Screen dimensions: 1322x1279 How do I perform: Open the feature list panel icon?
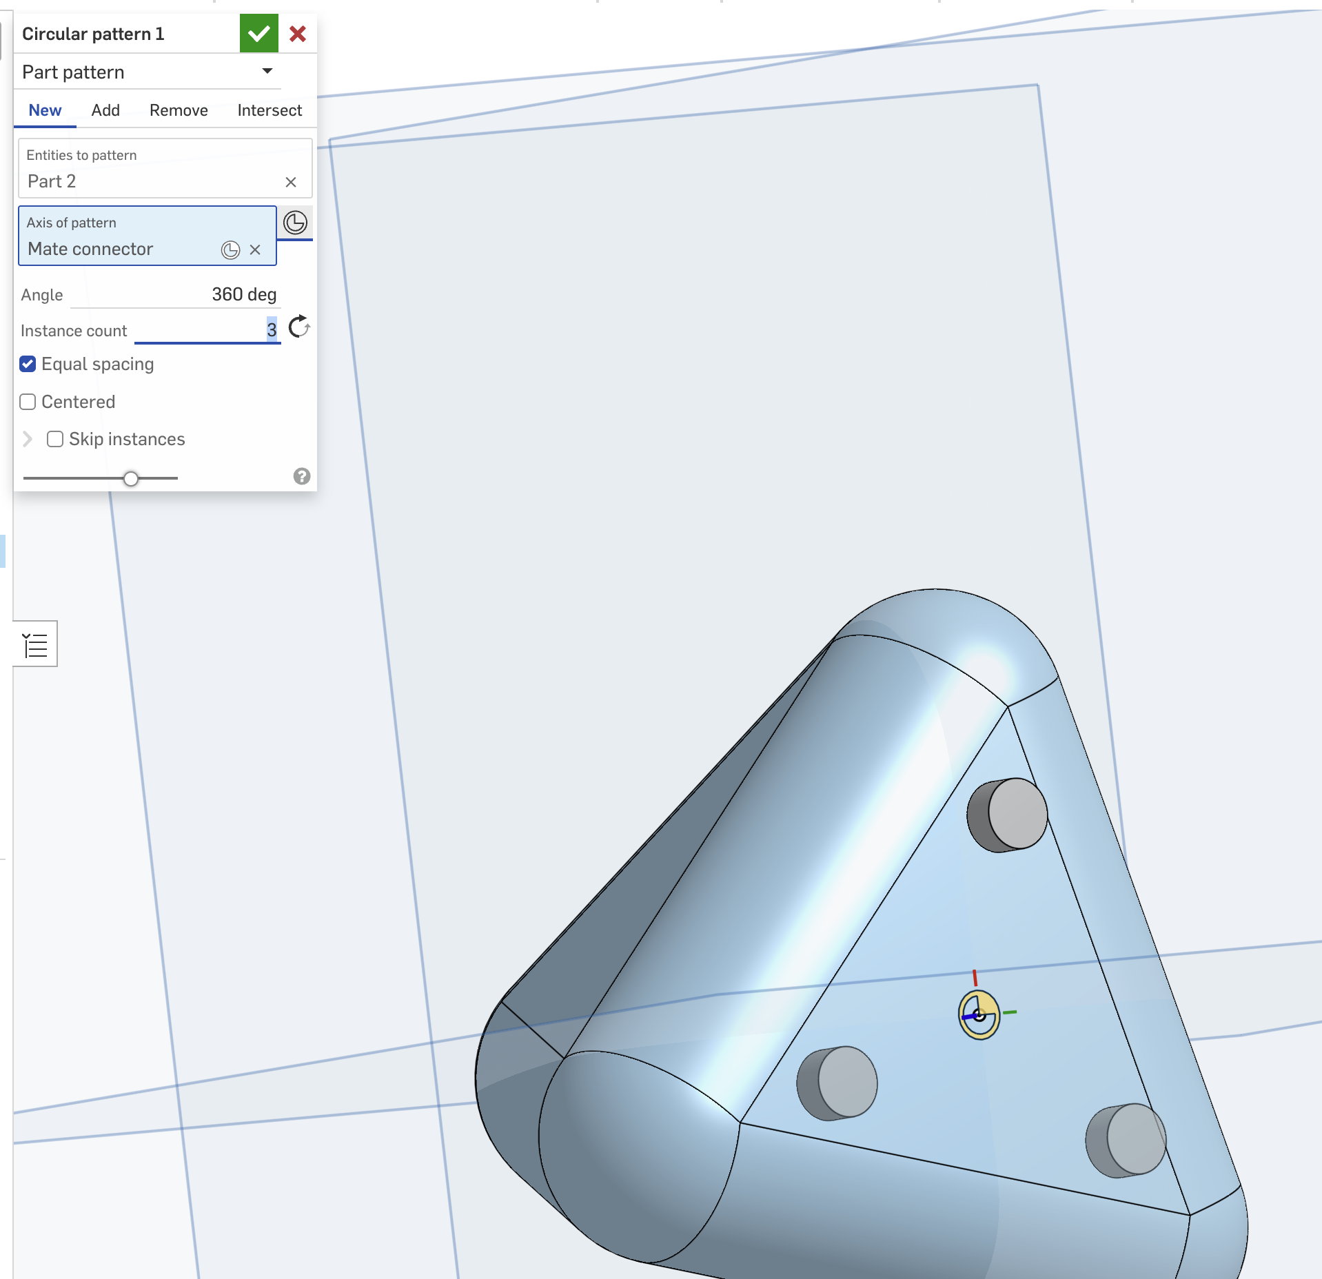(x=35, y=645)
